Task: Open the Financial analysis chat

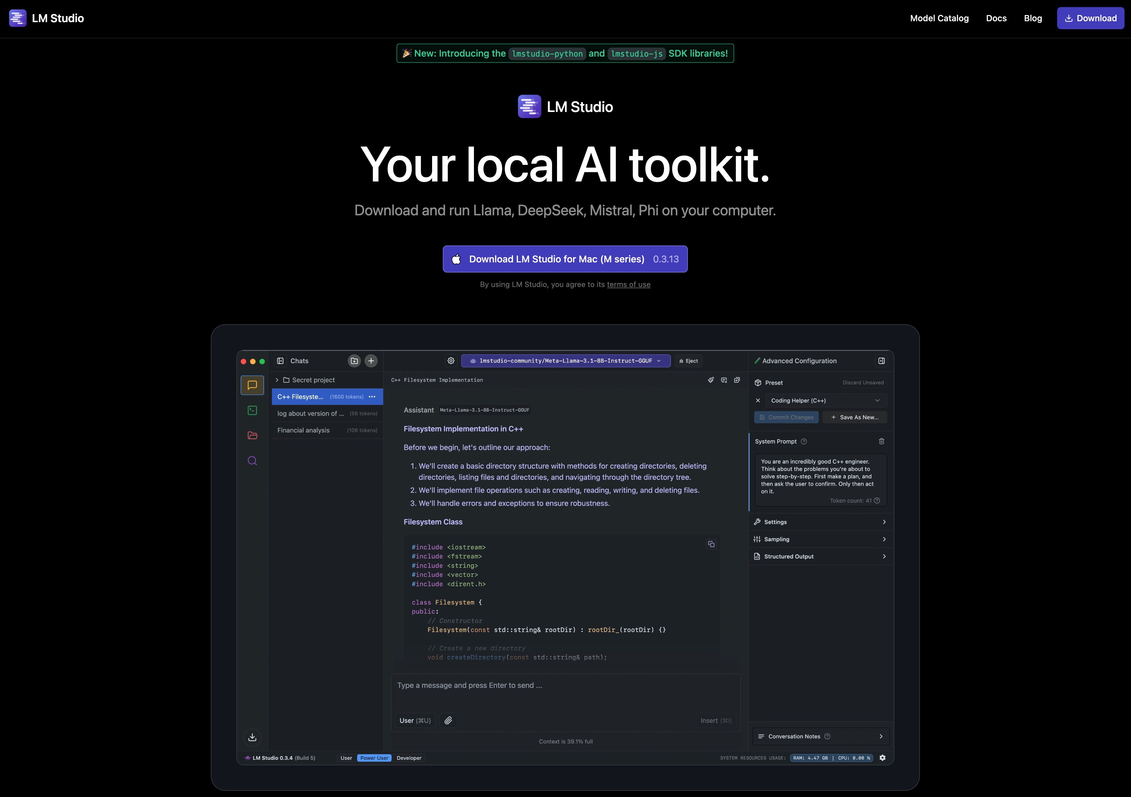Action: click(x=327, y=430)
